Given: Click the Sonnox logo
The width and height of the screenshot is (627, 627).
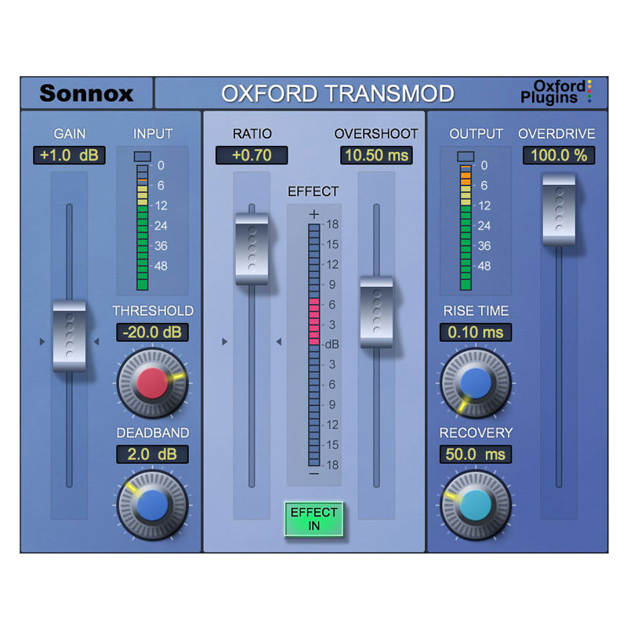Looking at the screenshot, I should (x=86, y=93).
